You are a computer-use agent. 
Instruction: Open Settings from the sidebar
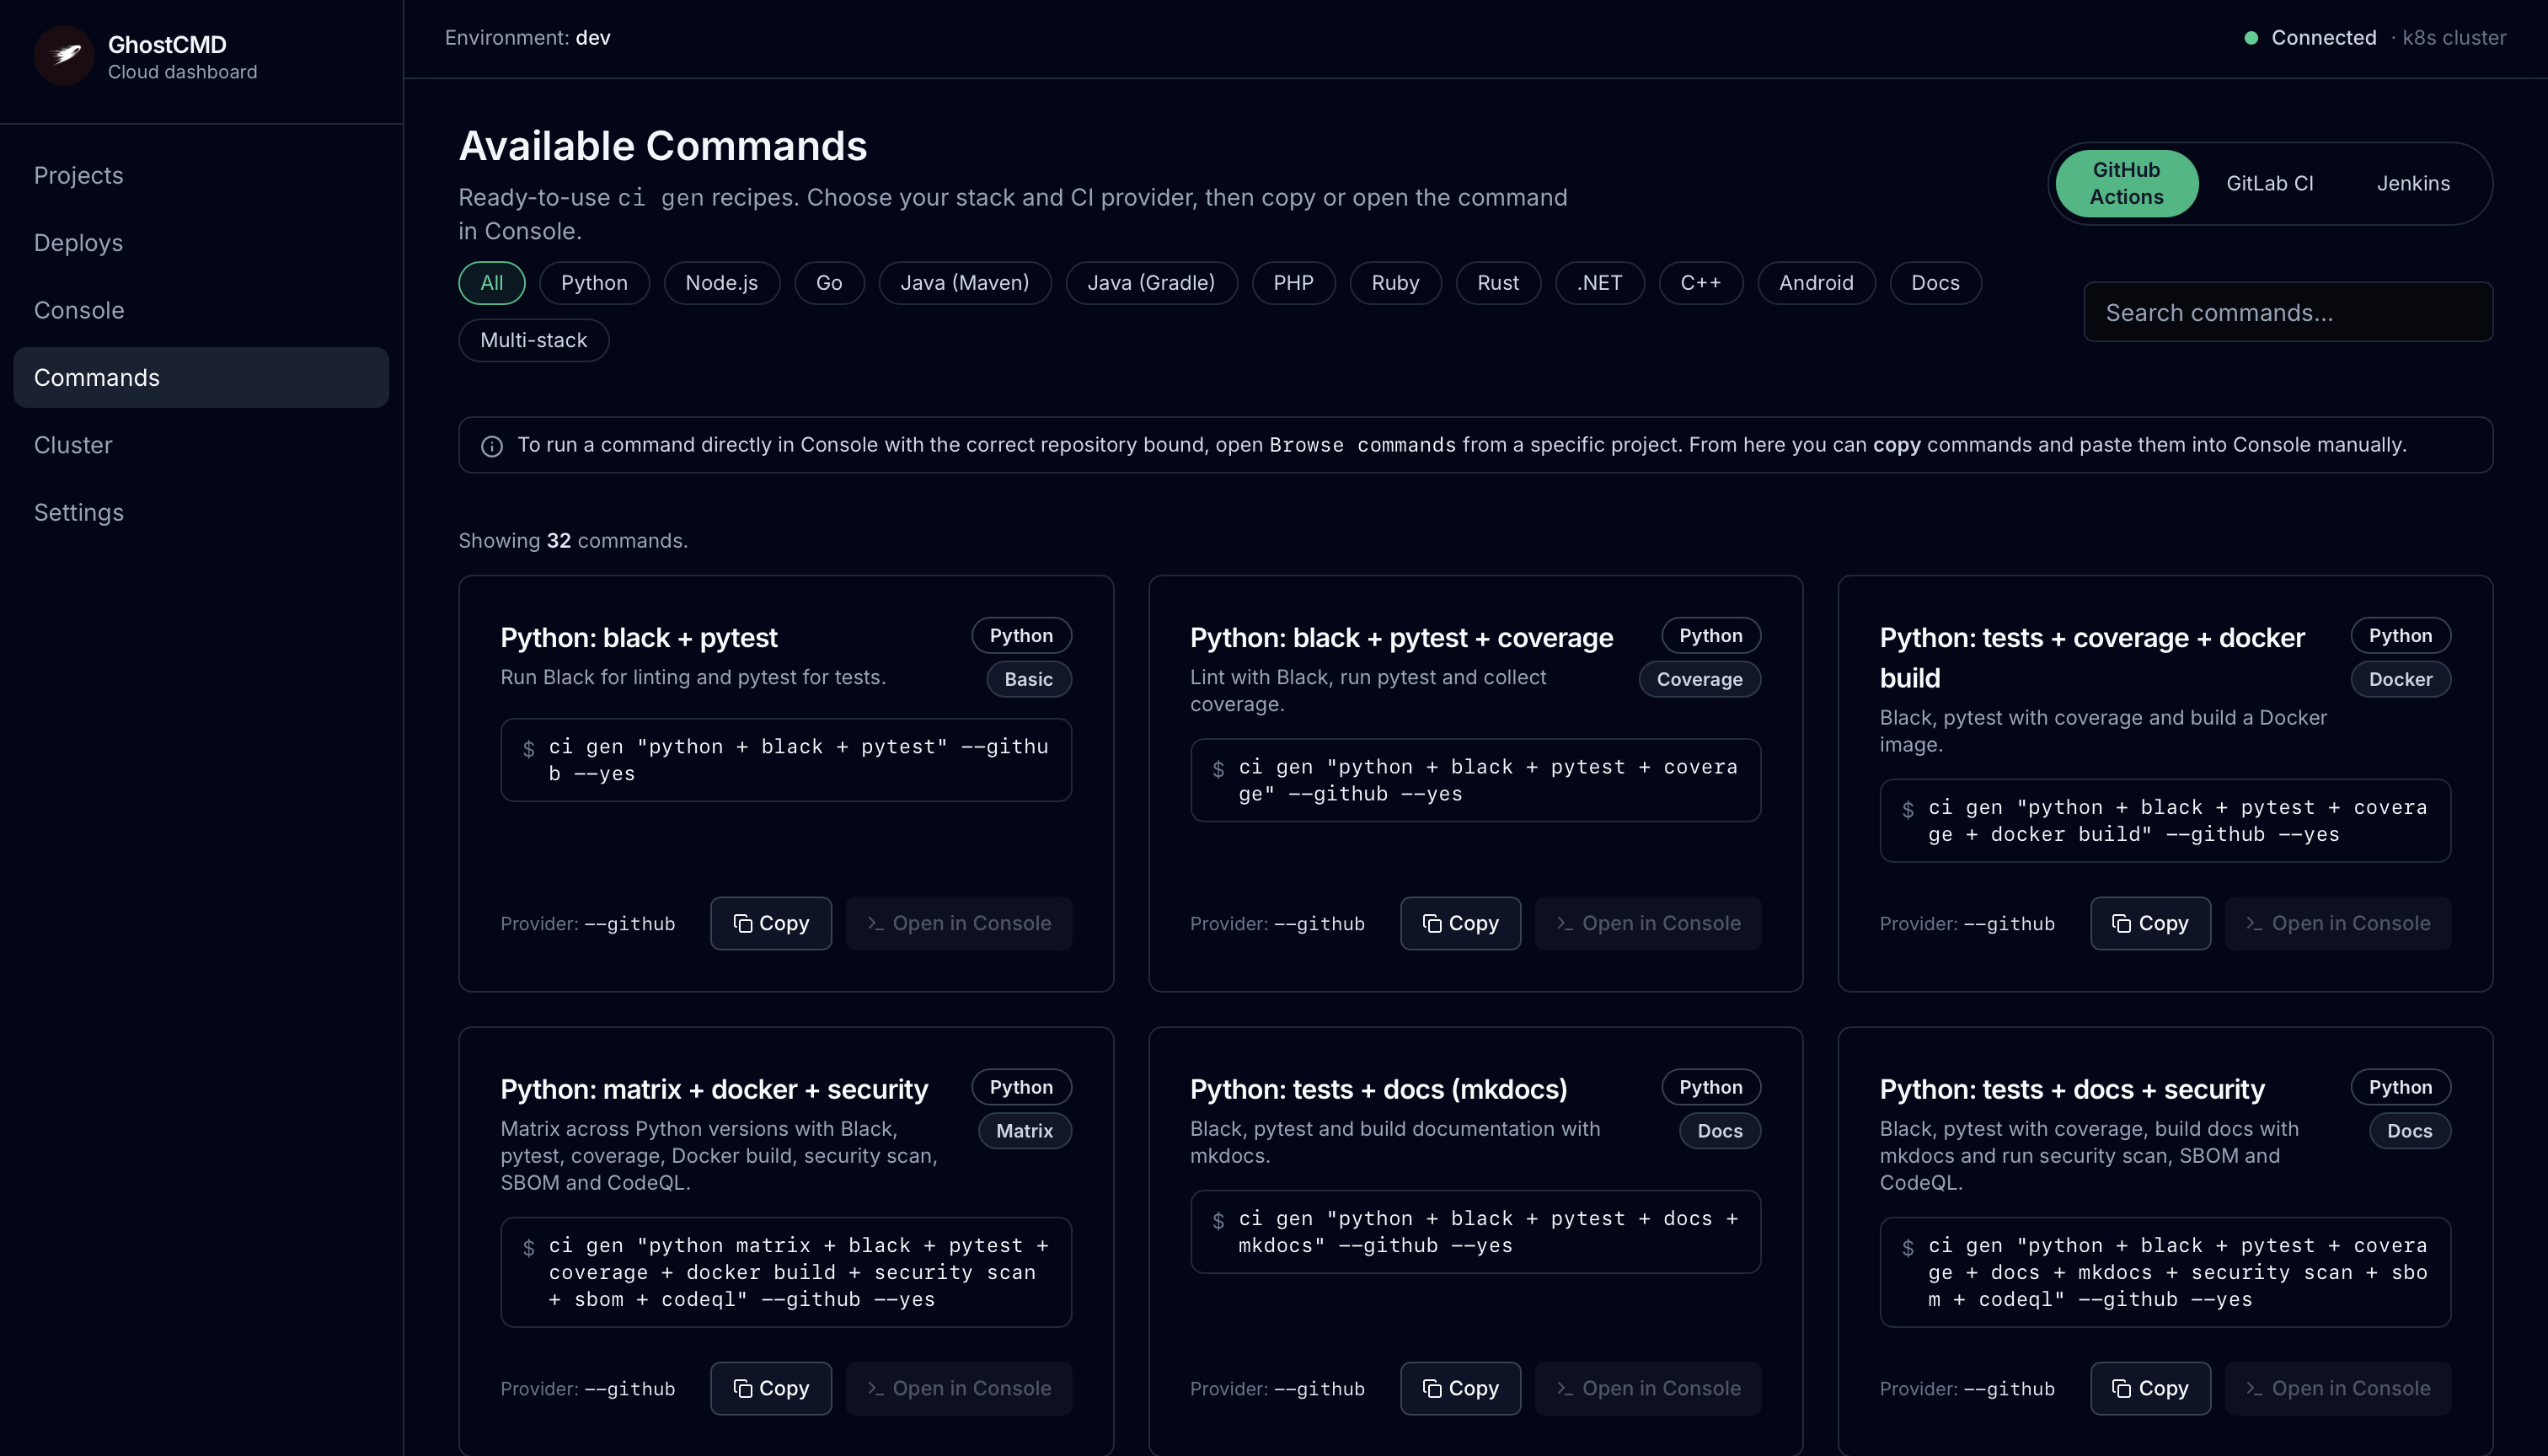pyautogui.click(x=78, y=512)
